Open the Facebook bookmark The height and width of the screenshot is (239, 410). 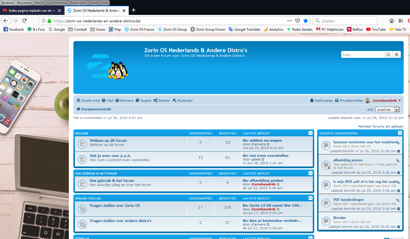pyautogui.click(x=14, y=29)
